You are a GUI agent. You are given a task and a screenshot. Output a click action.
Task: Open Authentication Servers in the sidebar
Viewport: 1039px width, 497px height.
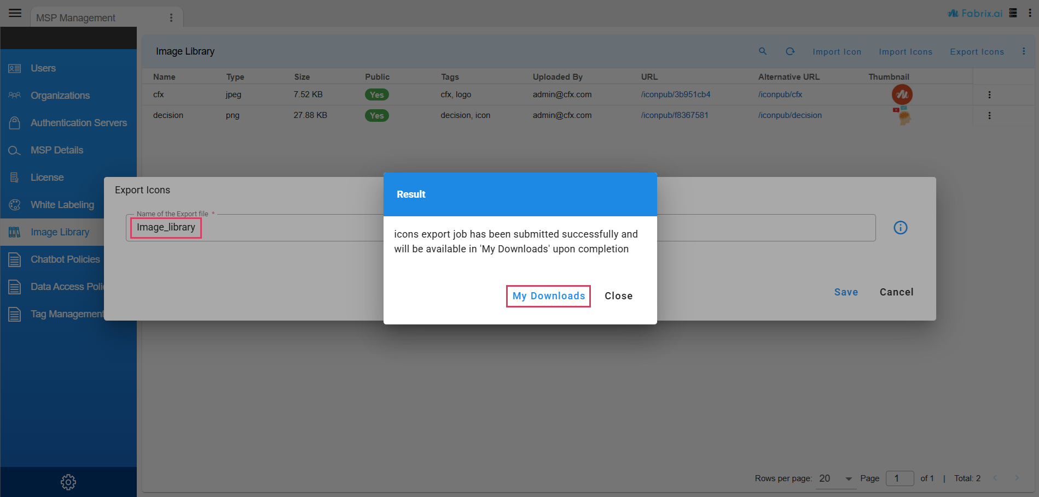pyautogui.click(x=78, y=123)
